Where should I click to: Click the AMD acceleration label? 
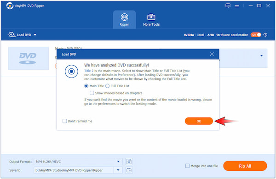(x=211, y=35)
